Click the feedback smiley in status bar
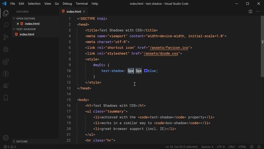 tap(252, 147)
